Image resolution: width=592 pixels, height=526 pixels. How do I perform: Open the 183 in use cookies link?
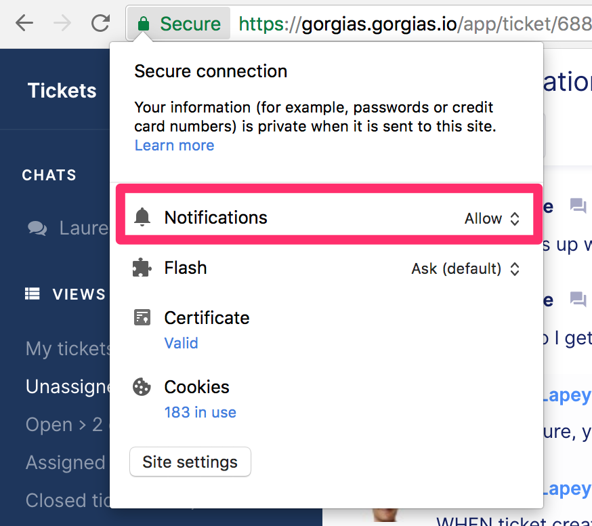pos(200,412)
